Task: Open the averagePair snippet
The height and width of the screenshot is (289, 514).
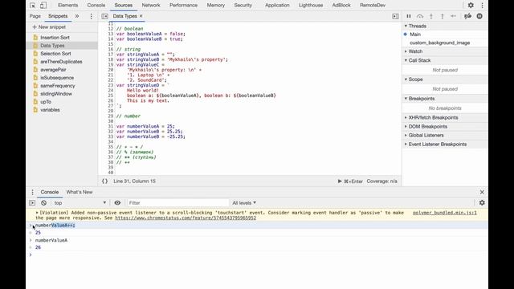Action: click(x=53, y=70)
